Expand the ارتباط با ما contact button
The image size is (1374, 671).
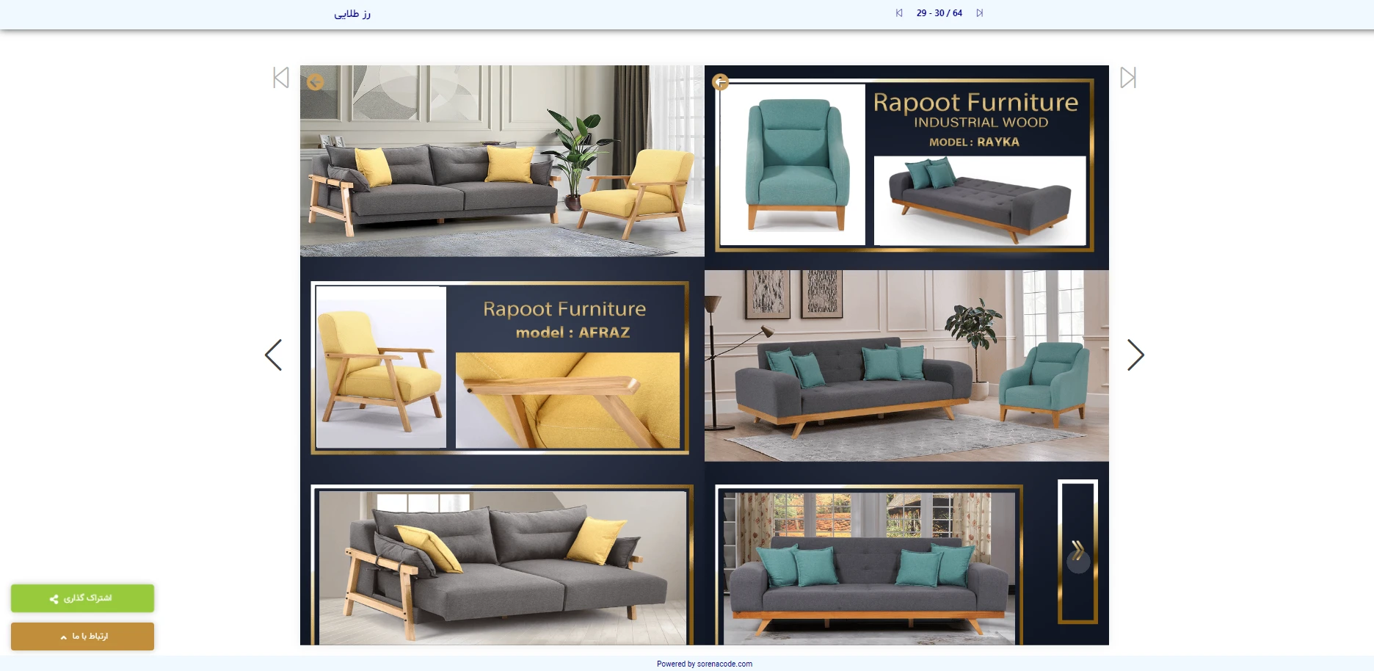(x=82, y=636)
